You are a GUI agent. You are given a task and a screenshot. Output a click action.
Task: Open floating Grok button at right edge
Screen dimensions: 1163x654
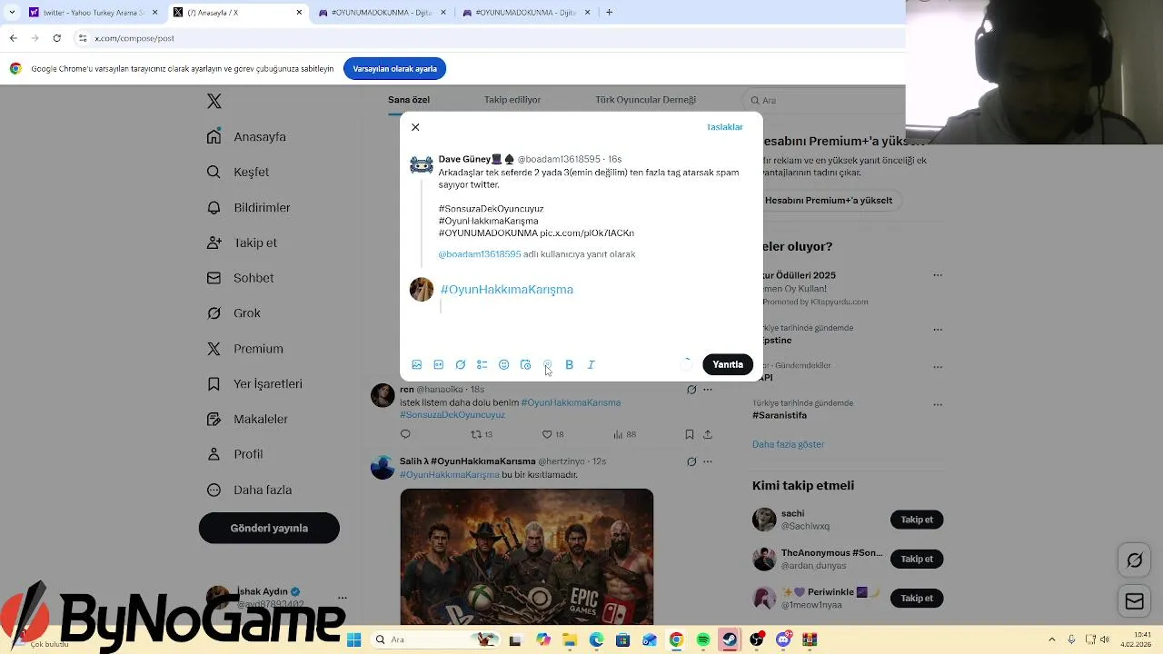click(1135, 560)
